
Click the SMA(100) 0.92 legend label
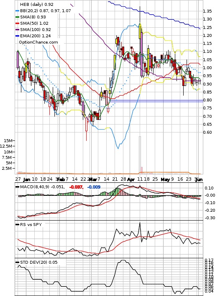point(36,29)
